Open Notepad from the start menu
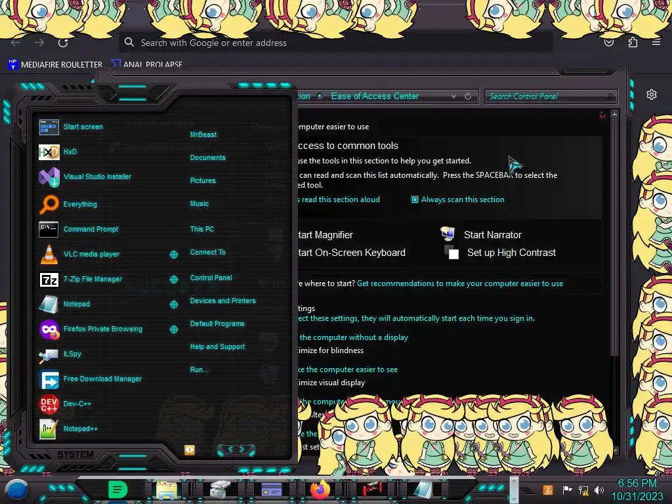Viewport: 672px width, 504px height. tap(64, 304)
